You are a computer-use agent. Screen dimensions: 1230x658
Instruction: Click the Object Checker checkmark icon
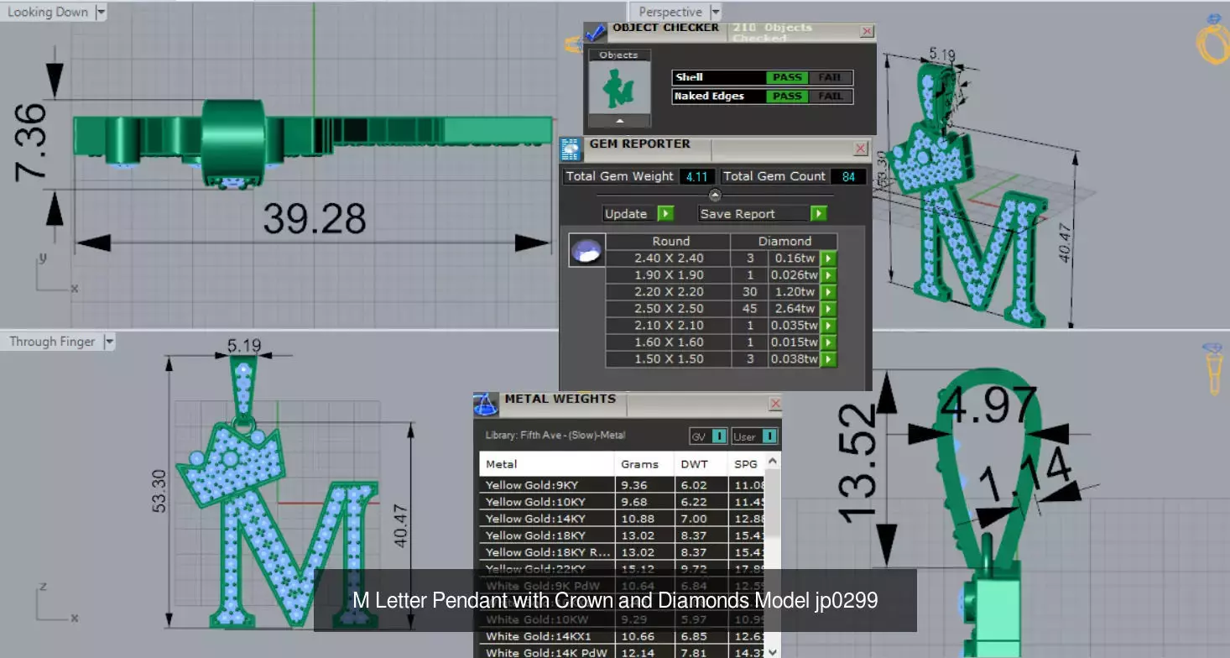tap(596, 32)
